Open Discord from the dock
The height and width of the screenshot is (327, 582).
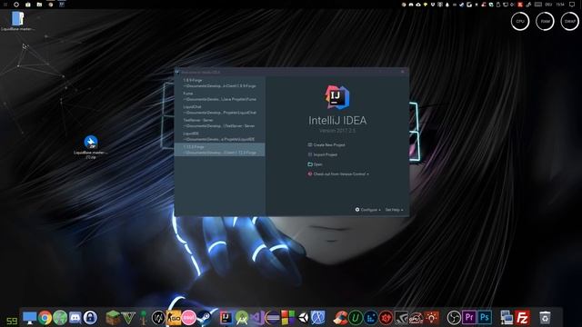click(x=75, y=318)
